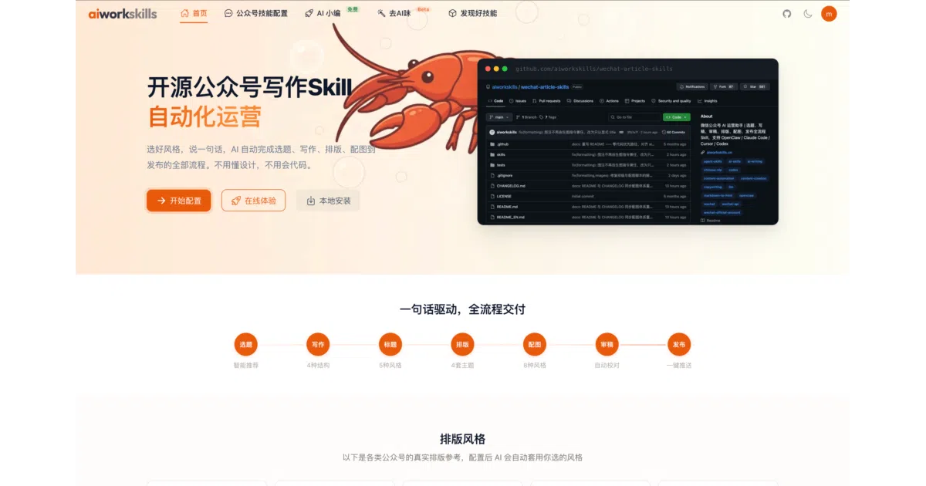Click the 本地安装 button

pyautogui.click(x=328, y=201)
